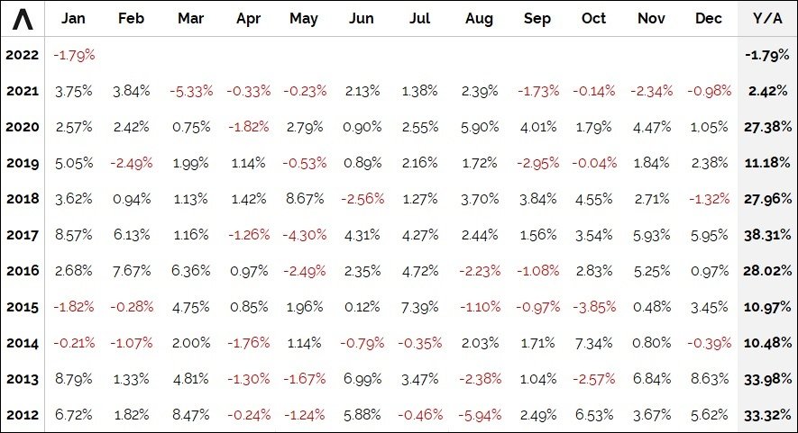Click the 2022 yearly total -1.79%
Screen dimensions: 798x433
(x=767, y=55)
